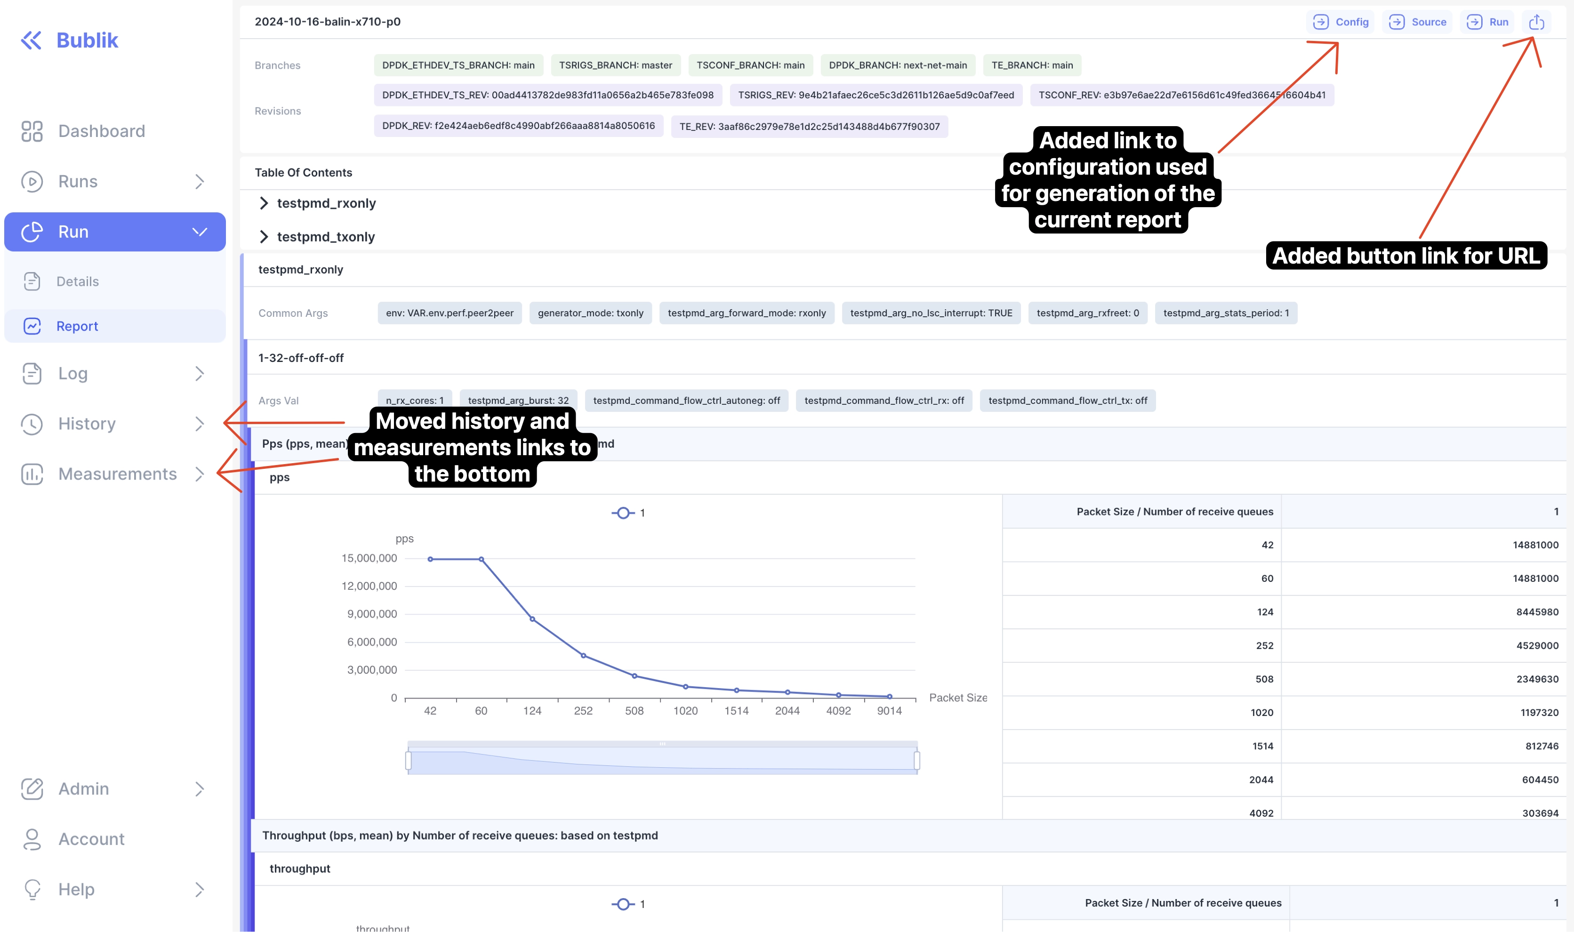This screenshot has width=1574, height=932.
Task: Expand testpmd_txonly in Table Of Contents
Action: 264,237
